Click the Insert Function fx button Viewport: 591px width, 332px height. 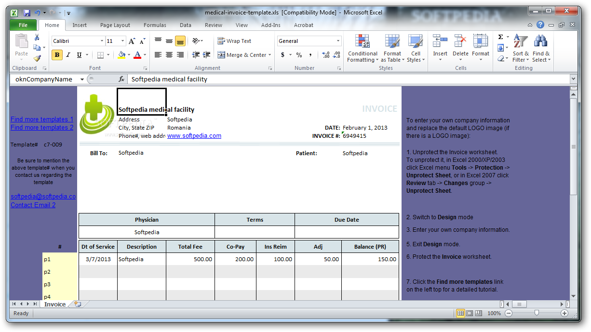tap(121, 79)
